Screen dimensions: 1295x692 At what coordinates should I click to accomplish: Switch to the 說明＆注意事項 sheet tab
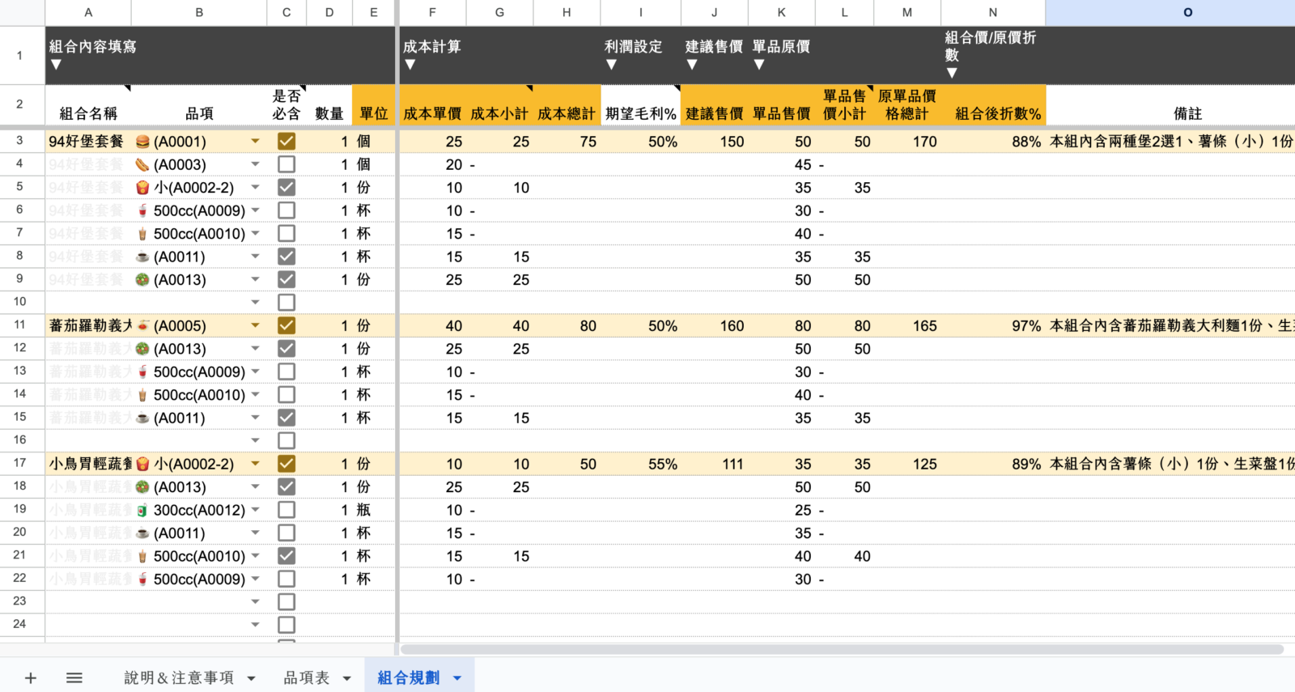179,678
